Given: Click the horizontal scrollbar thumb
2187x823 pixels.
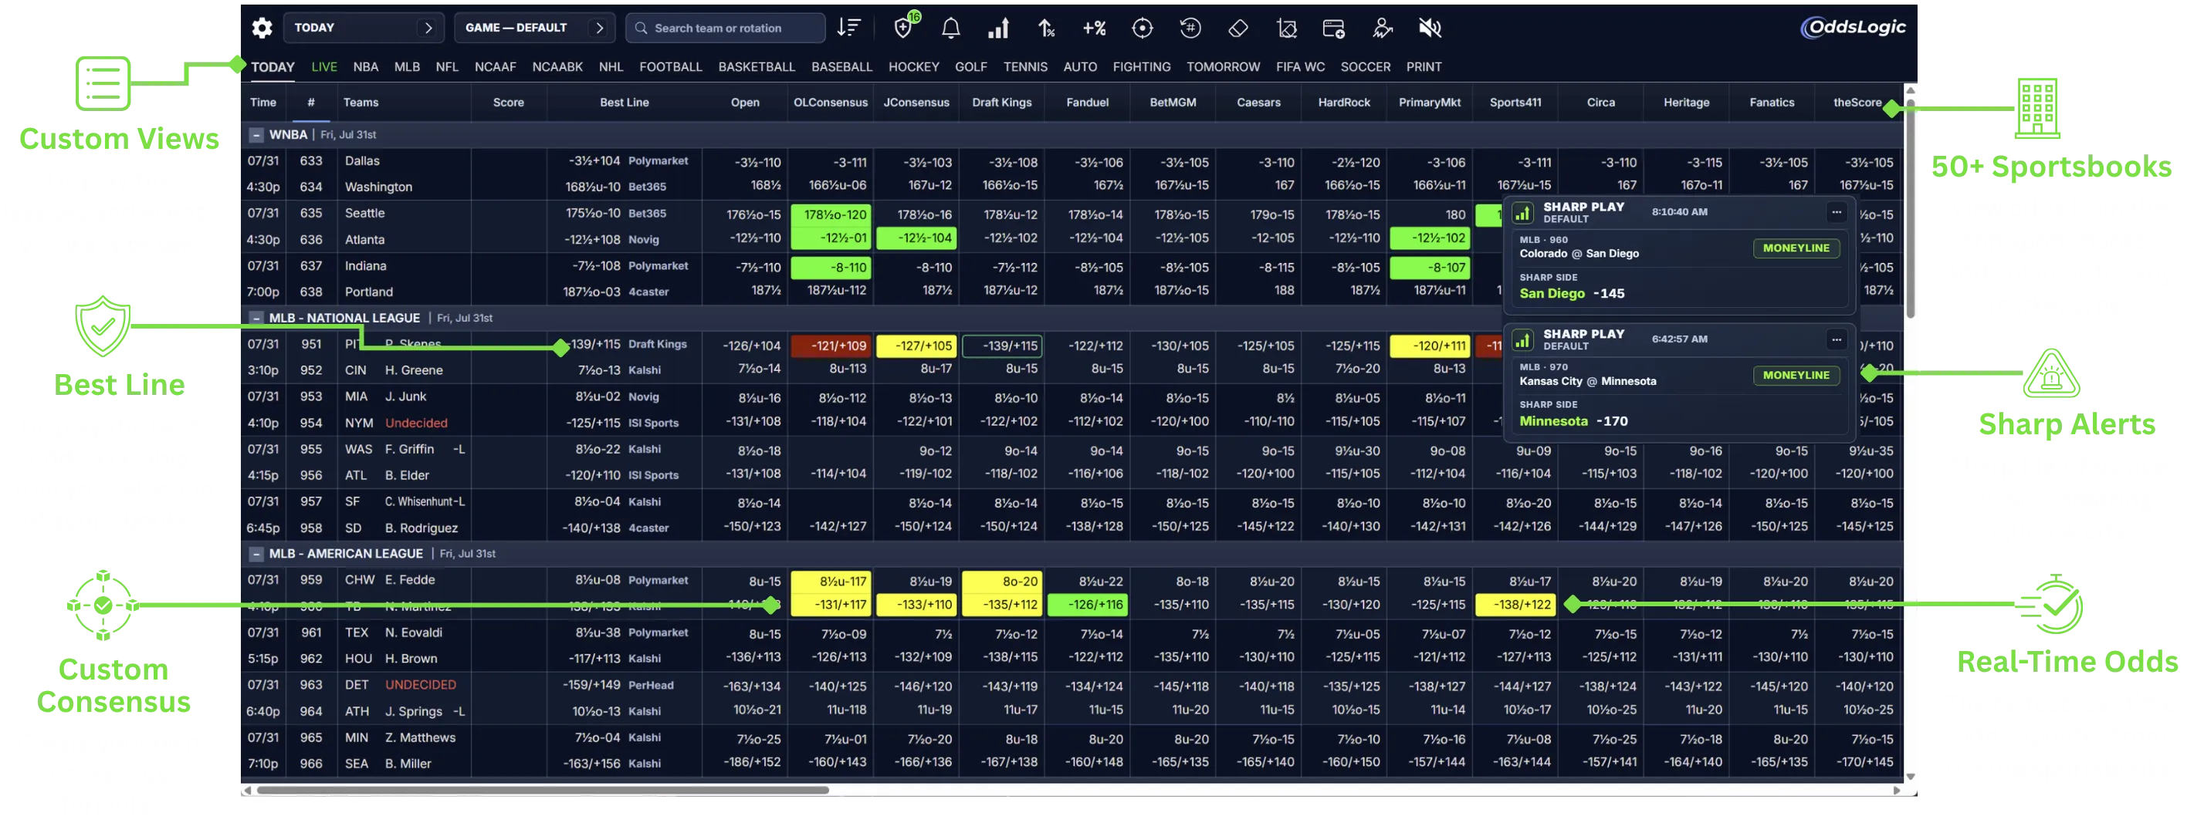Looking at the screenshot, I should [x=543, y=791].
